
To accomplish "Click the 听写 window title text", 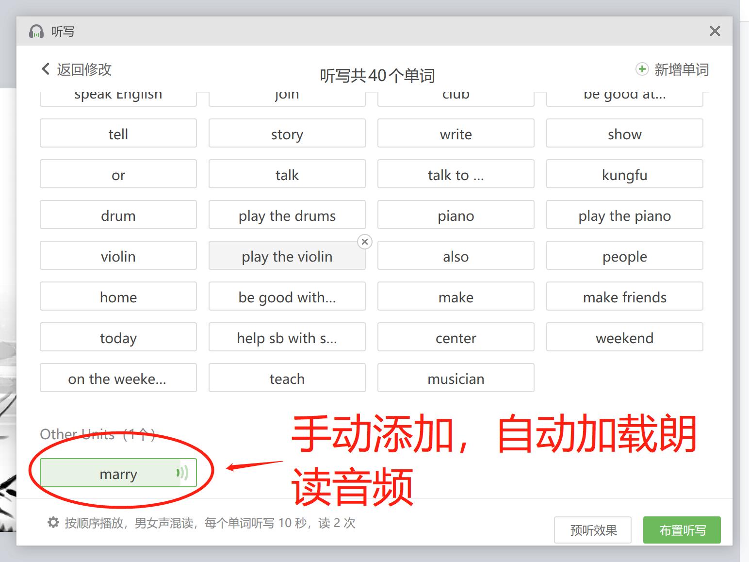I will (x=63, y=32).
